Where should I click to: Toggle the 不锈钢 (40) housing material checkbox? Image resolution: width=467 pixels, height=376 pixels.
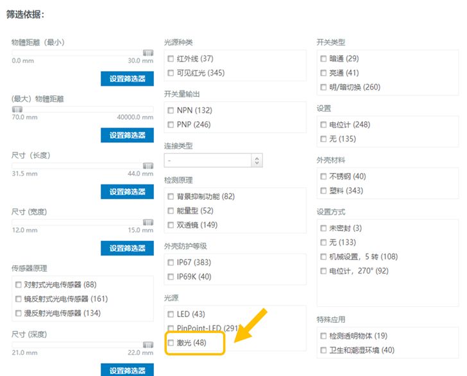(323, 176)
